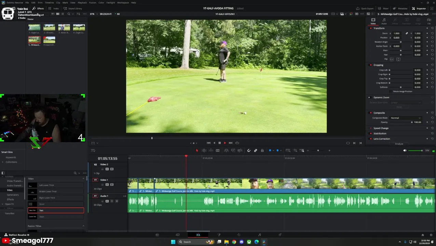Toggle Position Lock padlock icon
This screenshot has height=246, width=436.
coord(262,151)
